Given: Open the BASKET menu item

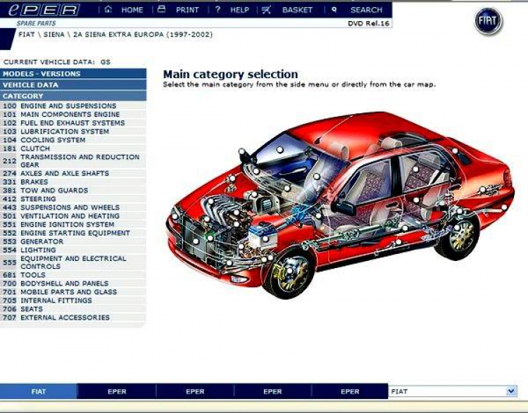Looking at the screenshot, I should point(297,10).
